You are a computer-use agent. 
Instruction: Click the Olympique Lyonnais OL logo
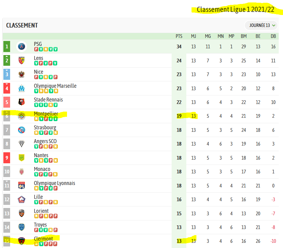tap(21, 185)
